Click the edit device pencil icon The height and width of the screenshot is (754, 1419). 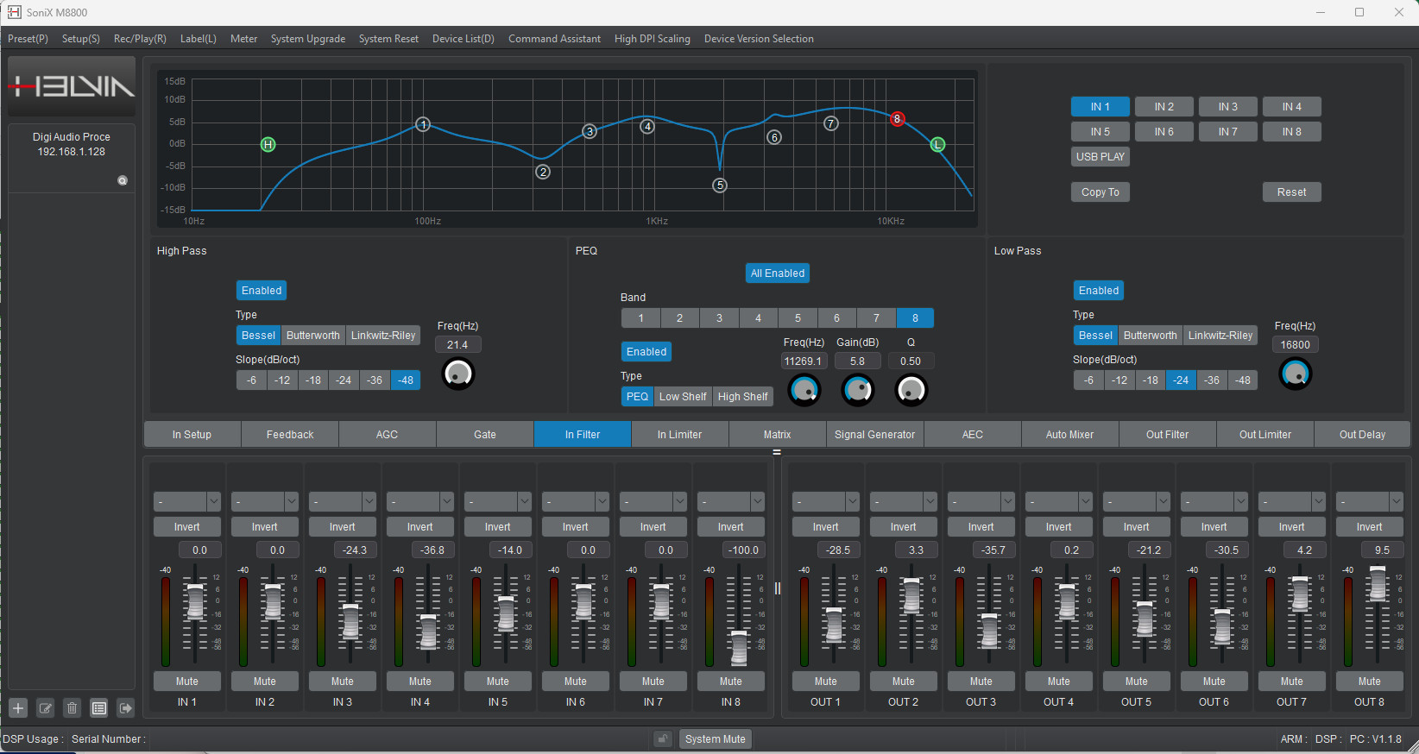(46, 708)
